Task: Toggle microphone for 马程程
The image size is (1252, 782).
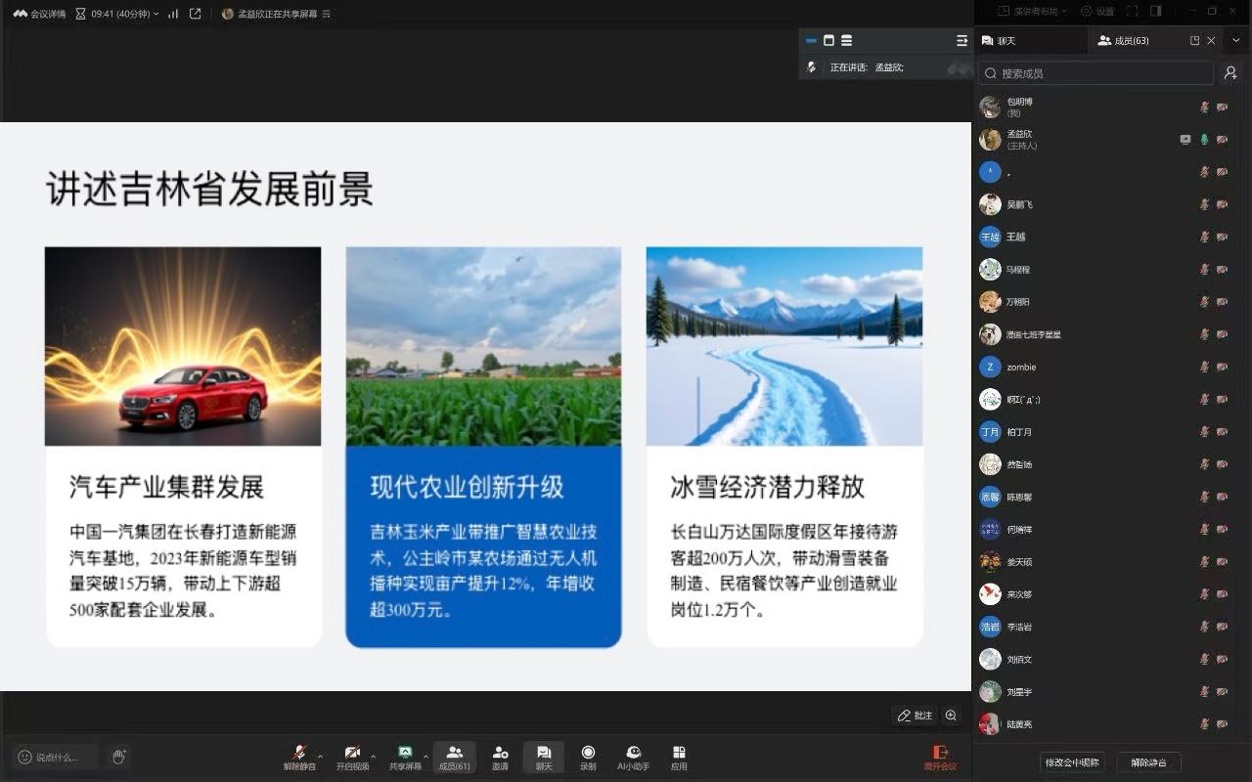Action: click(x=1204, y=270)
